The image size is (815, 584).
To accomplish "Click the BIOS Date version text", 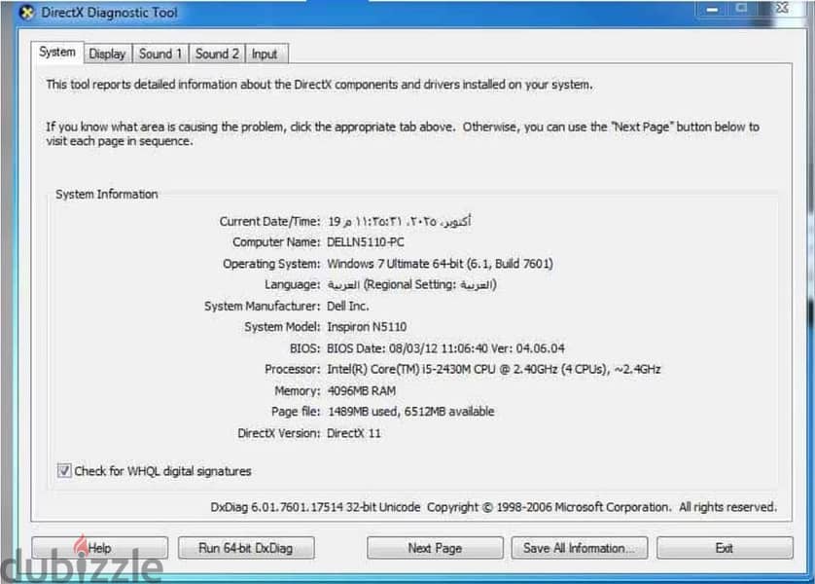I will point(445,348).
